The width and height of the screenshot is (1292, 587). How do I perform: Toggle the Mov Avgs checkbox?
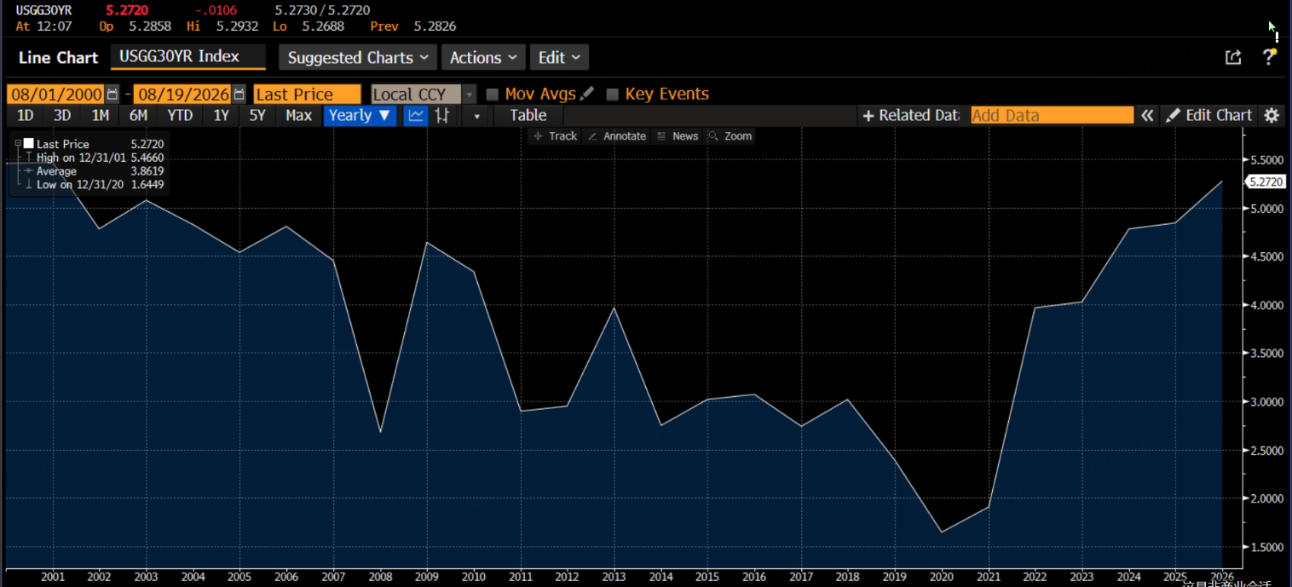pos(492,95)
